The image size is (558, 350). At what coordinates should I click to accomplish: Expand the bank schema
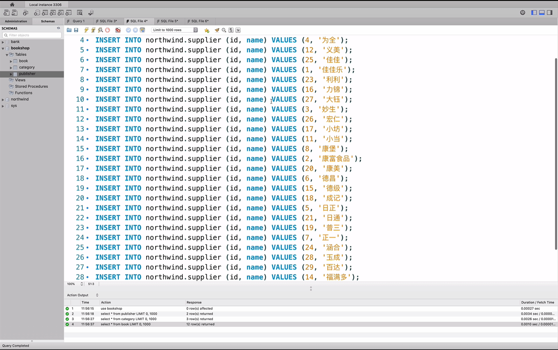point(3,42)
